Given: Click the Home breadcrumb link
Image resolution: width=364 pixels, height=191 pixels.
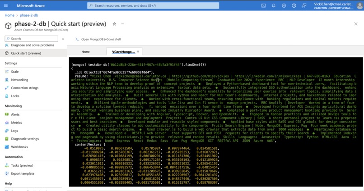Looking at the screenshot, I should point(9,15).
